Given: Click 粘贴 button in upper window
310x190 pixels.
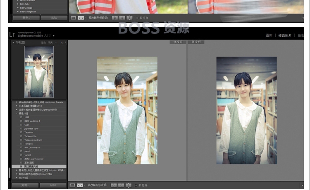Looking at the screenshot, I should [x=54, y=18].
